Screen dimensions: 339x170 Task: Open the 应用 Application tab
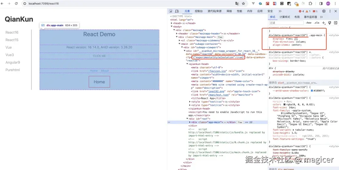pos(260,11)
